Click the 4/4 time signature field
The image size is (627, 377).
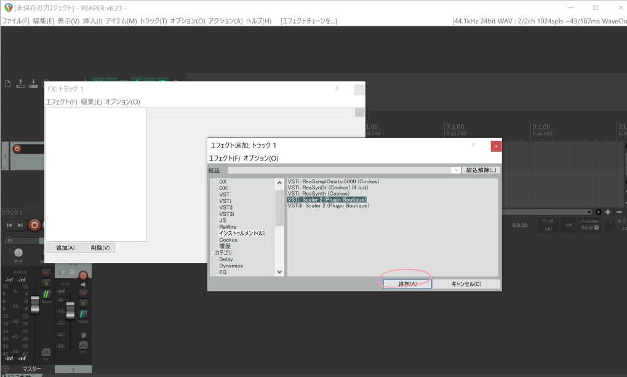click(x=568, y=225)
